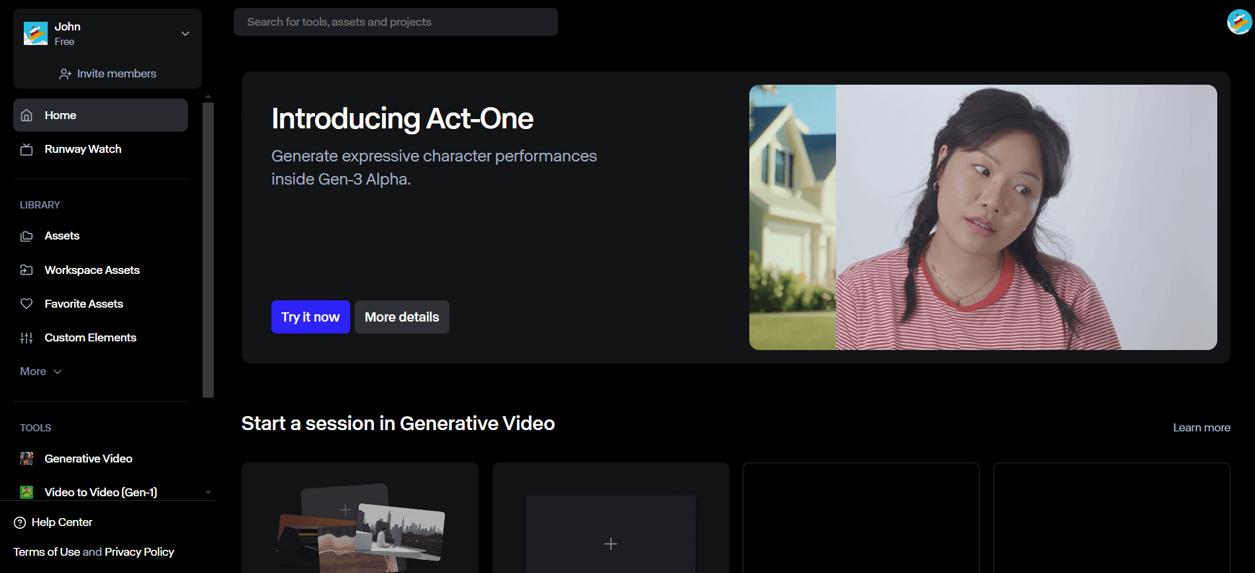Click the Home house icon in sidebar
This screenshot has width=1255, height=573.
click(x=26, y=115)
